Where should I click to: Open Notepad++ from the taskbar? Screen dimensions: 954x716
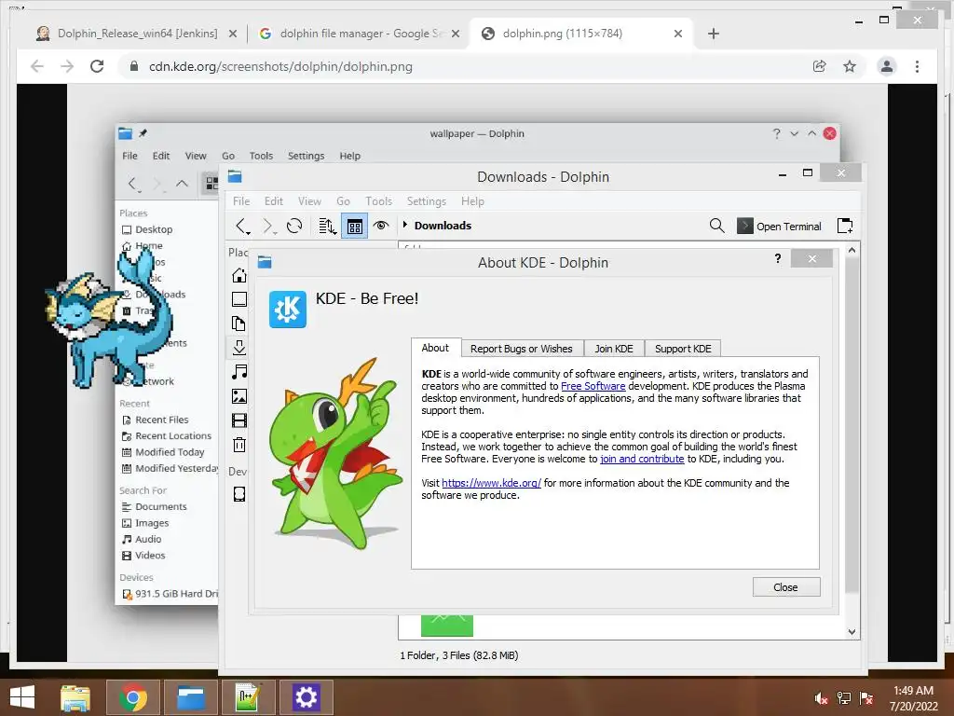pyautogui.click(x=248, y=697)
